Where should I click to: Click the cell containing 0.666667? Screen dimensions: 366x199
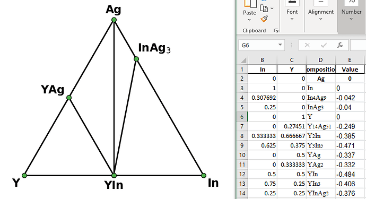(x=292, y=136)
